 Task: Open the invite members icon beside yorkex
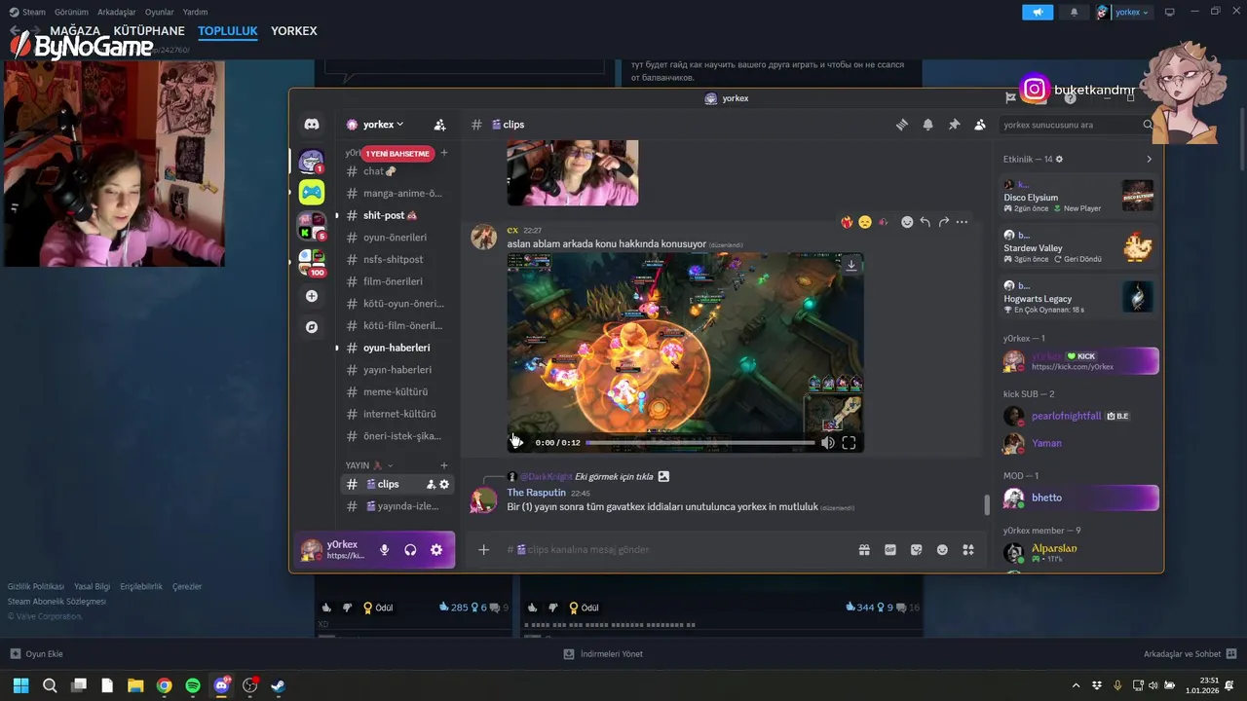coord(439,125)
